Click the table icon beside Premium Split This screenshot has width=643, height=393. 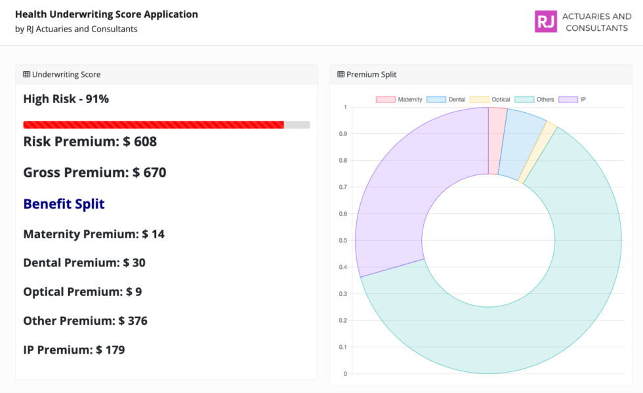[341, 75]
